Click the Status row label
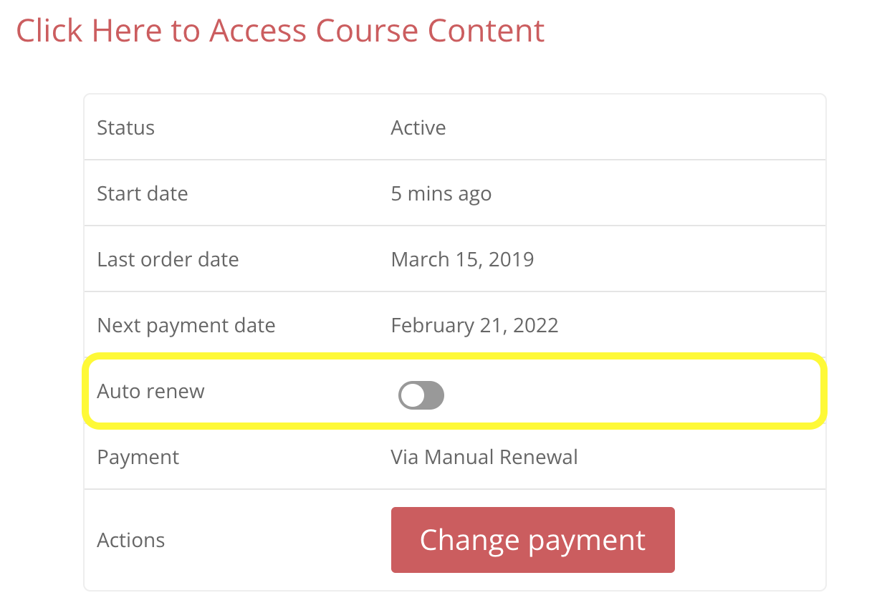This screenshot has width=877, height=613. coord(126,128)
